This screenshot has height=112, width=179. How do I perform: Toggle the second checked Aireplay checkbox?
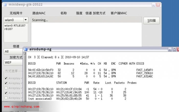coord(6,83)
